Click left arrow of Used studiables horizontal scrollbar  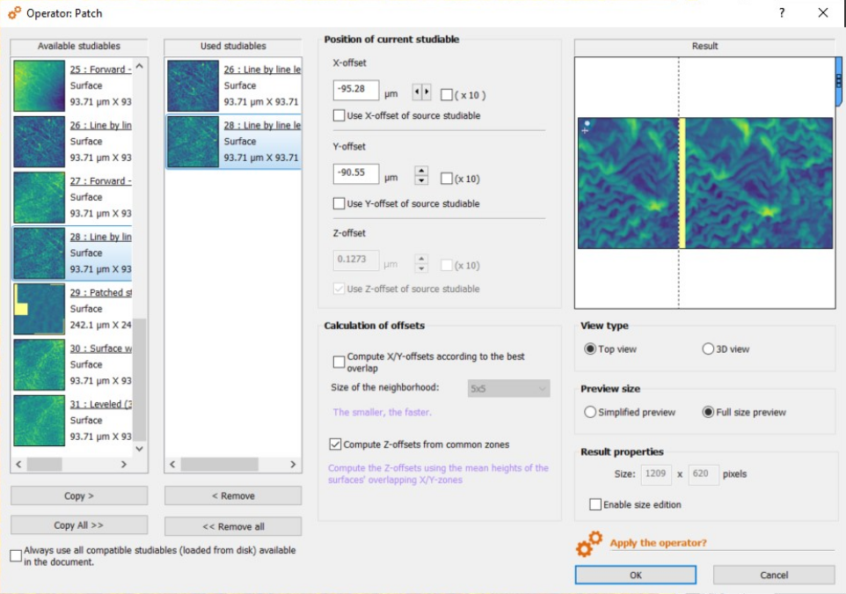click(x=172, y=465)
